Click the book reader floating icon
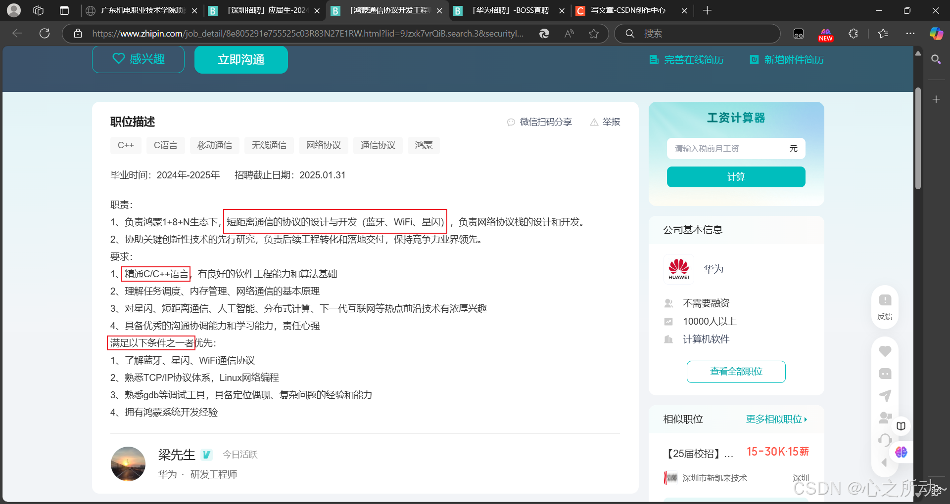This screenshot has width=950, height=504. pos(901,426)
